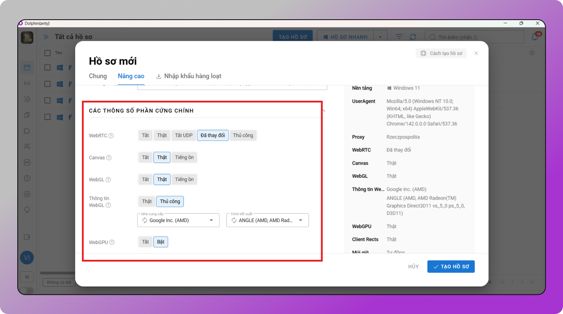Switch to the Chung tab
The image size is (563, 314).
pyautogui.click(x=98, y=76)
